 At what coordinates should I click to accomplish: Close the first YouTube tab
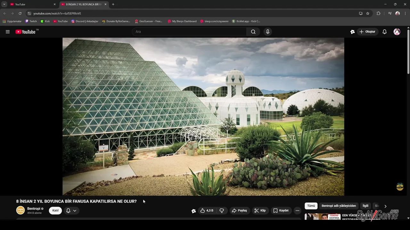(54, 4)
